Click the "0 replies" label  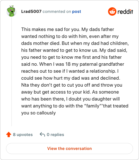tap(55, 135)
